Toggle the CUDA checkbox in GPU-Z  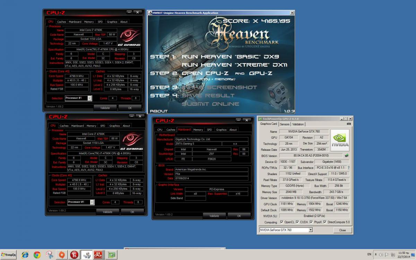point(297,222)
